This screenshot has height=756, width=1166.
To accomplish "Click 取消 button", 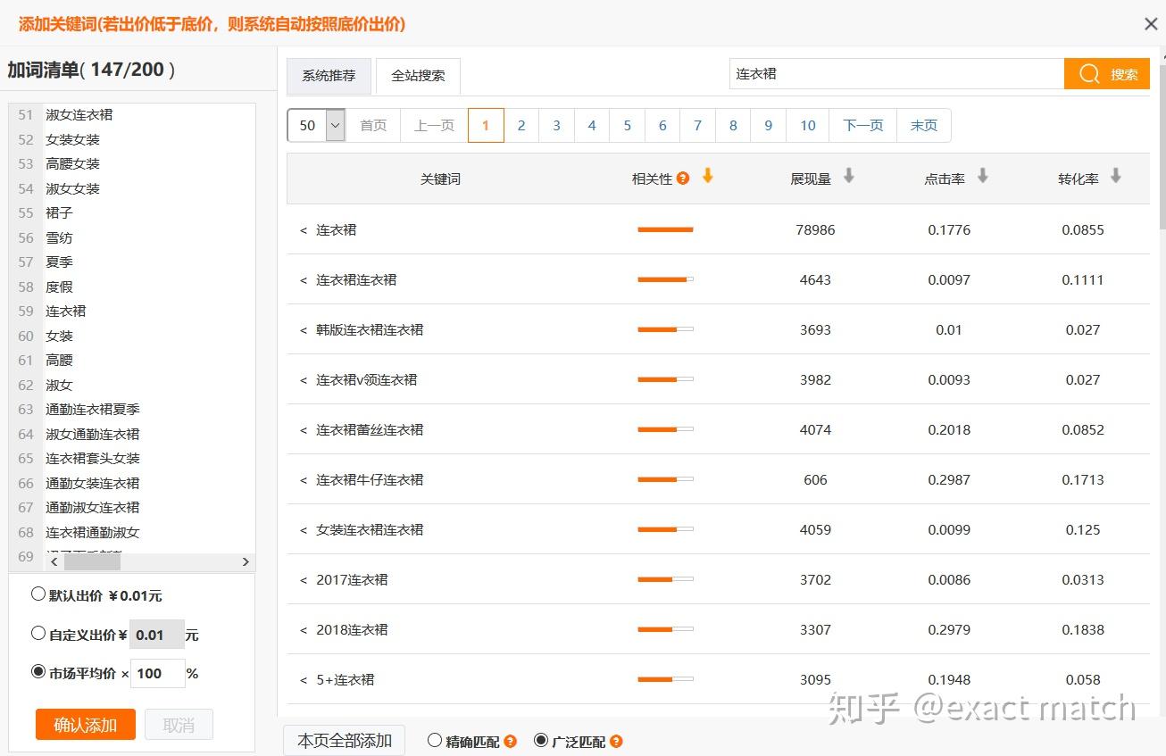I will [x=179, y=725].
